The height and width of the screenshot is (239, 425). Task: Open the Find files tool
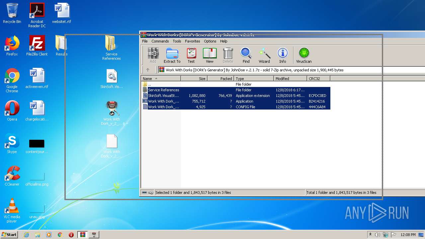click(x=246, y=55)
